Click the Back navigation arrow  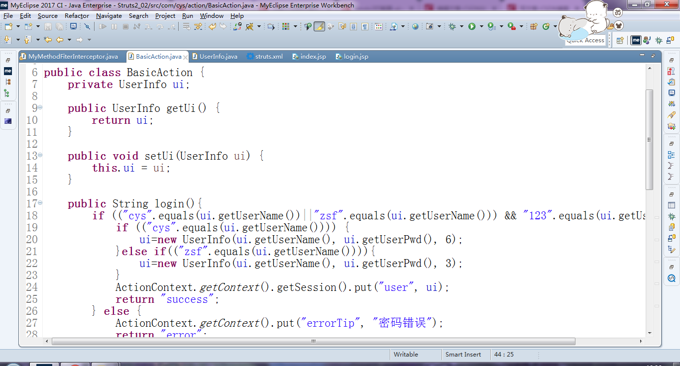tap(59, 39)
